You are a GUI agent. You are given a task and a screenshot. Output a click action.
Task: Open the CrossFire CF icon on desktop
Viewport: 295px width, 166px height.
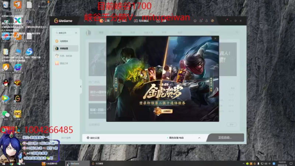[17, 83]
